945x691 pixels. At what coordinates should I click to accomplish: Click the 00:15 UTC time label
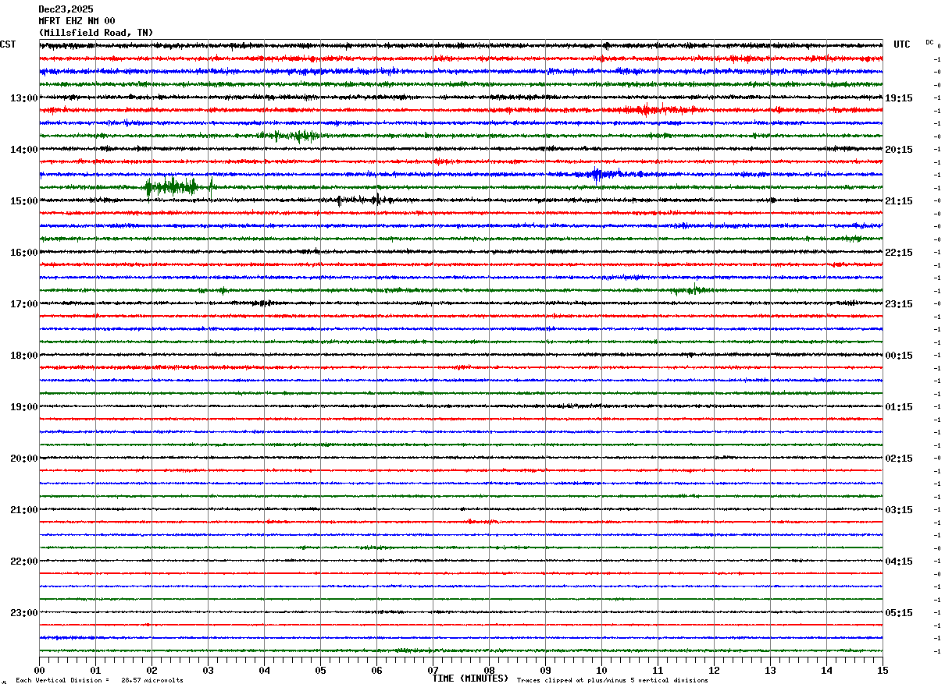pyautogui.click(x=899, y=356)
